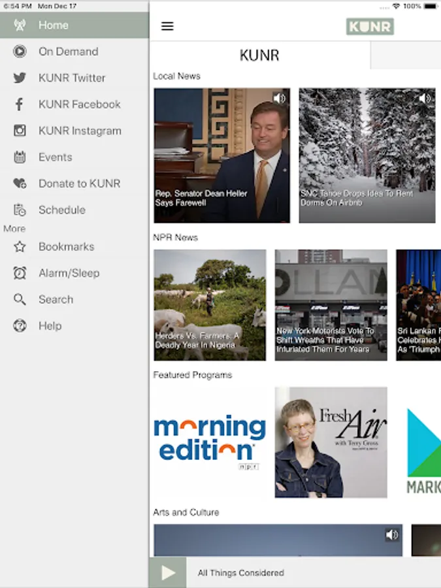Open Herders Vs. Farmers Nigeria story
Viewport: 441px width, 588px height.
[x=210, y=305]
